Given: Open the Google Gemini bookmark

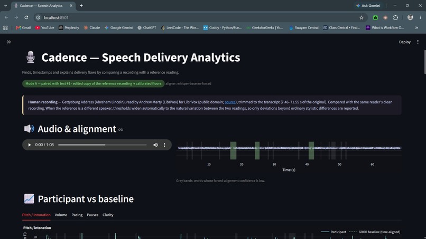Looking at the screenshot, I should 118,27.
